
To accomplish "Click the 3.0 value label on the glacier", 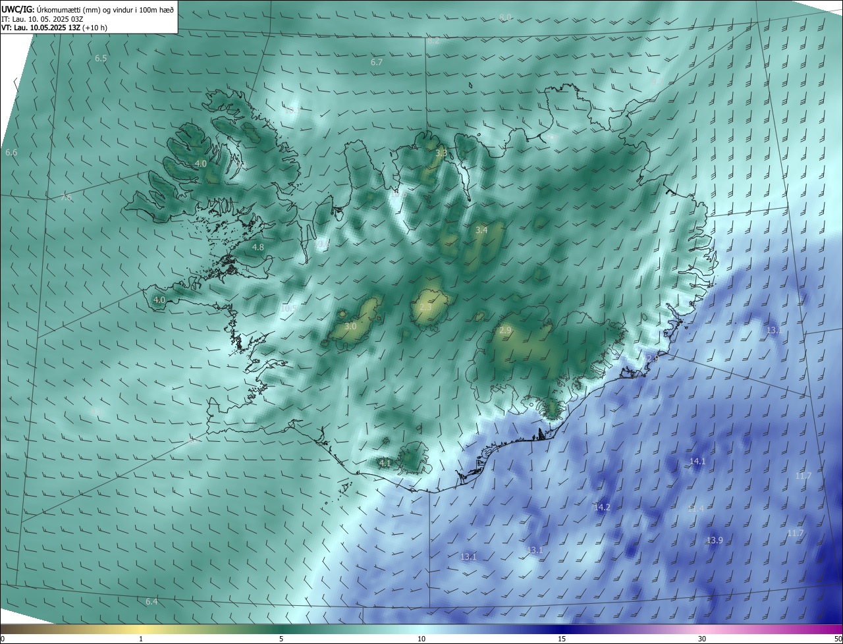I will tap(350, 327).
